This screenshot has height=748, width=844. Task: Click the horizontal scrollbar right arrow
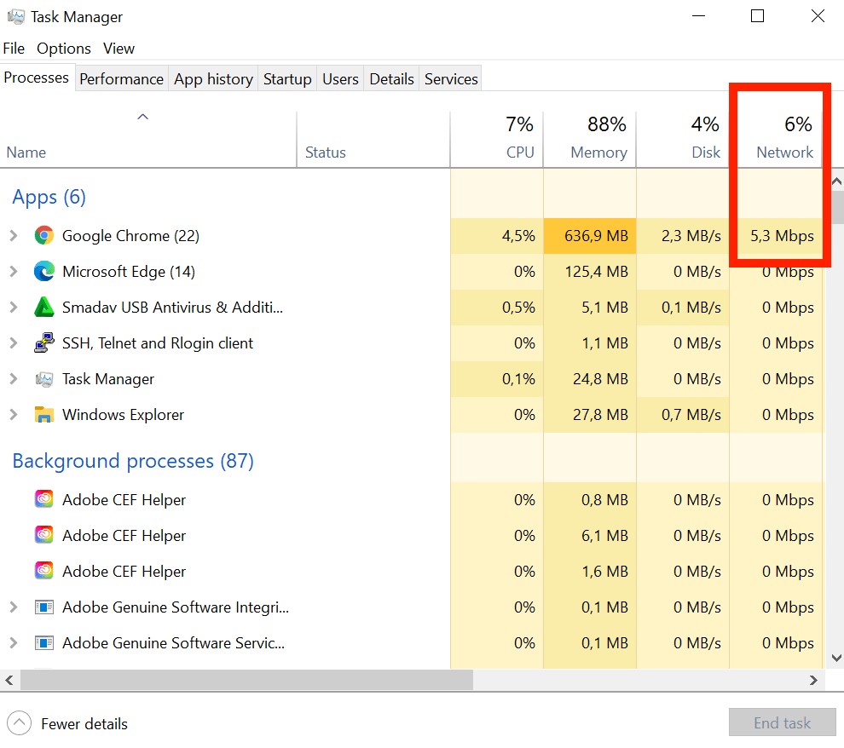[813, 680]
